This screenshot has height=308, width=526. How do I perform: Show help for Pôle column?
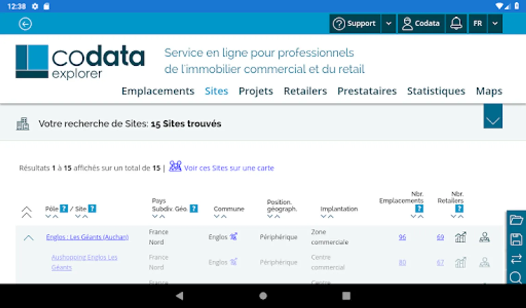[x=64, y=208]
